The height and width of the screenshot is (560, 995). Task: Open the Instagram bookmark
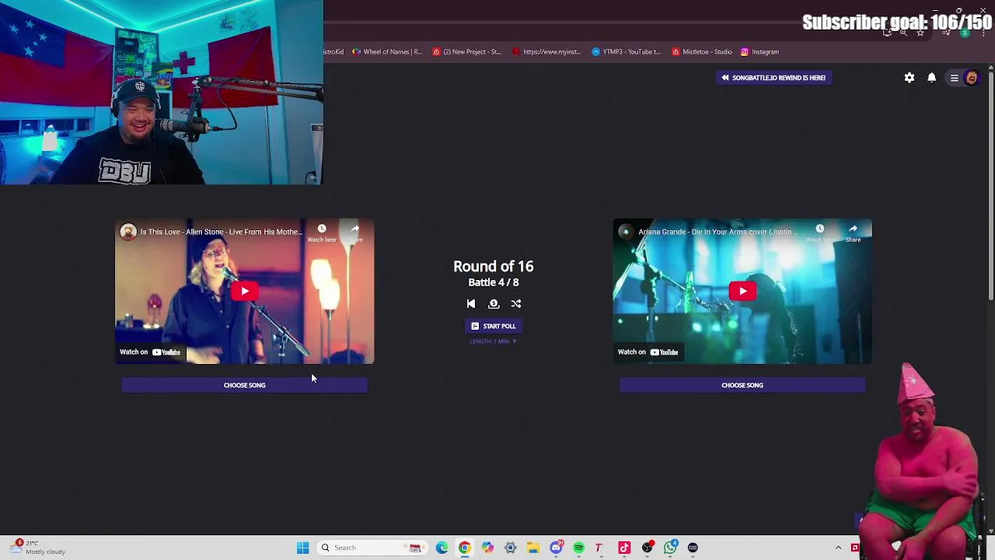click(x=760, y=52)
